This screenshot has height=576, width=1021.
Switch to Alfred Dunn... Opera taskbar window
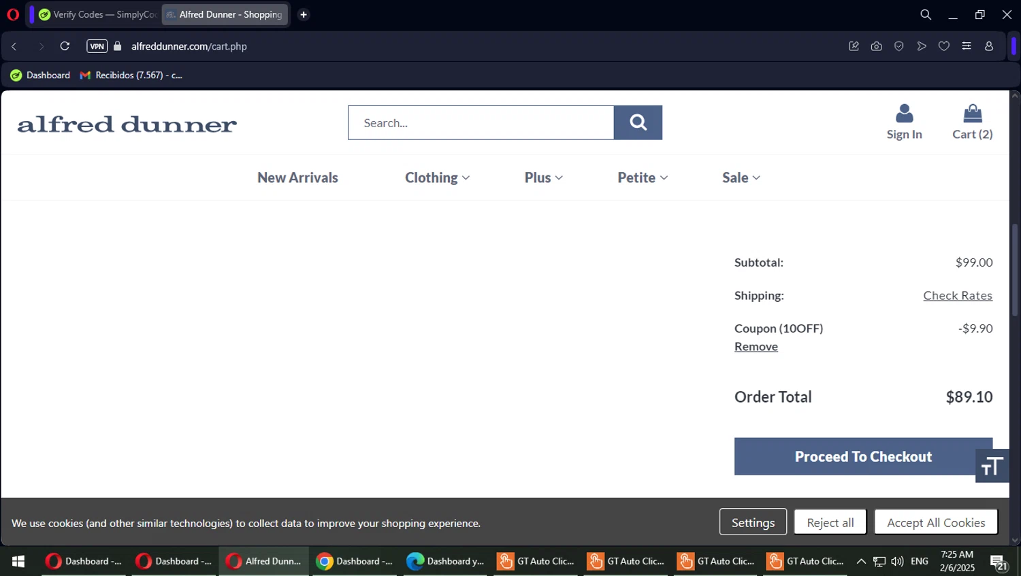pos(264,561)
